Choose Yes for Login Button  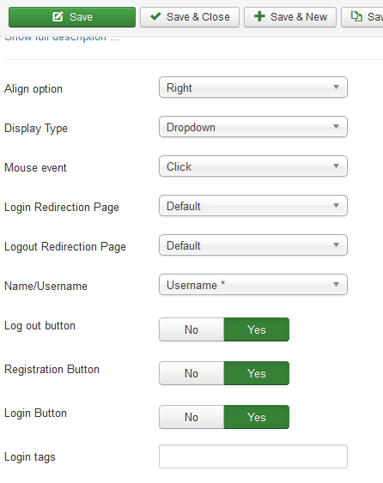coord(257,417)
